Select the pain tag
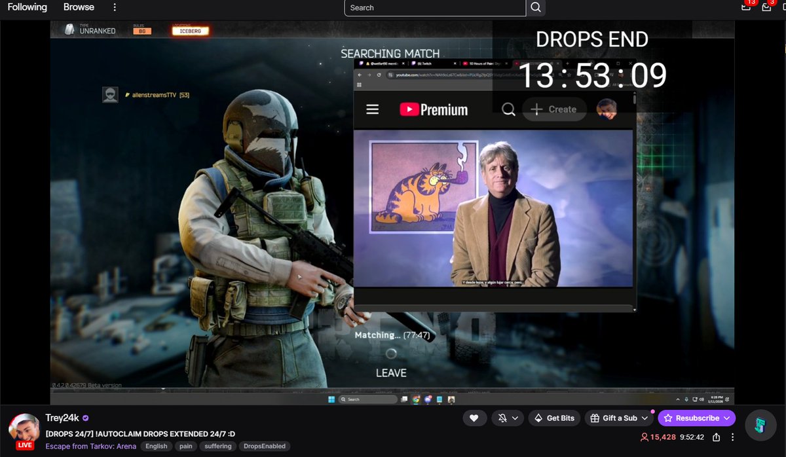This screenshot has height=457, width=786. click(186, 446)
